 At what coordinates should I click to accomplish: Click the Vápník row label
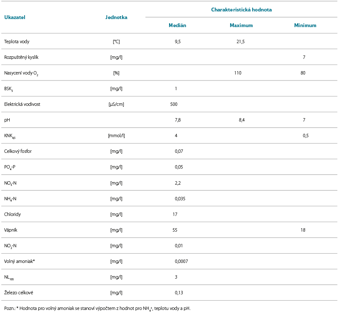click(x=11, y=230)
